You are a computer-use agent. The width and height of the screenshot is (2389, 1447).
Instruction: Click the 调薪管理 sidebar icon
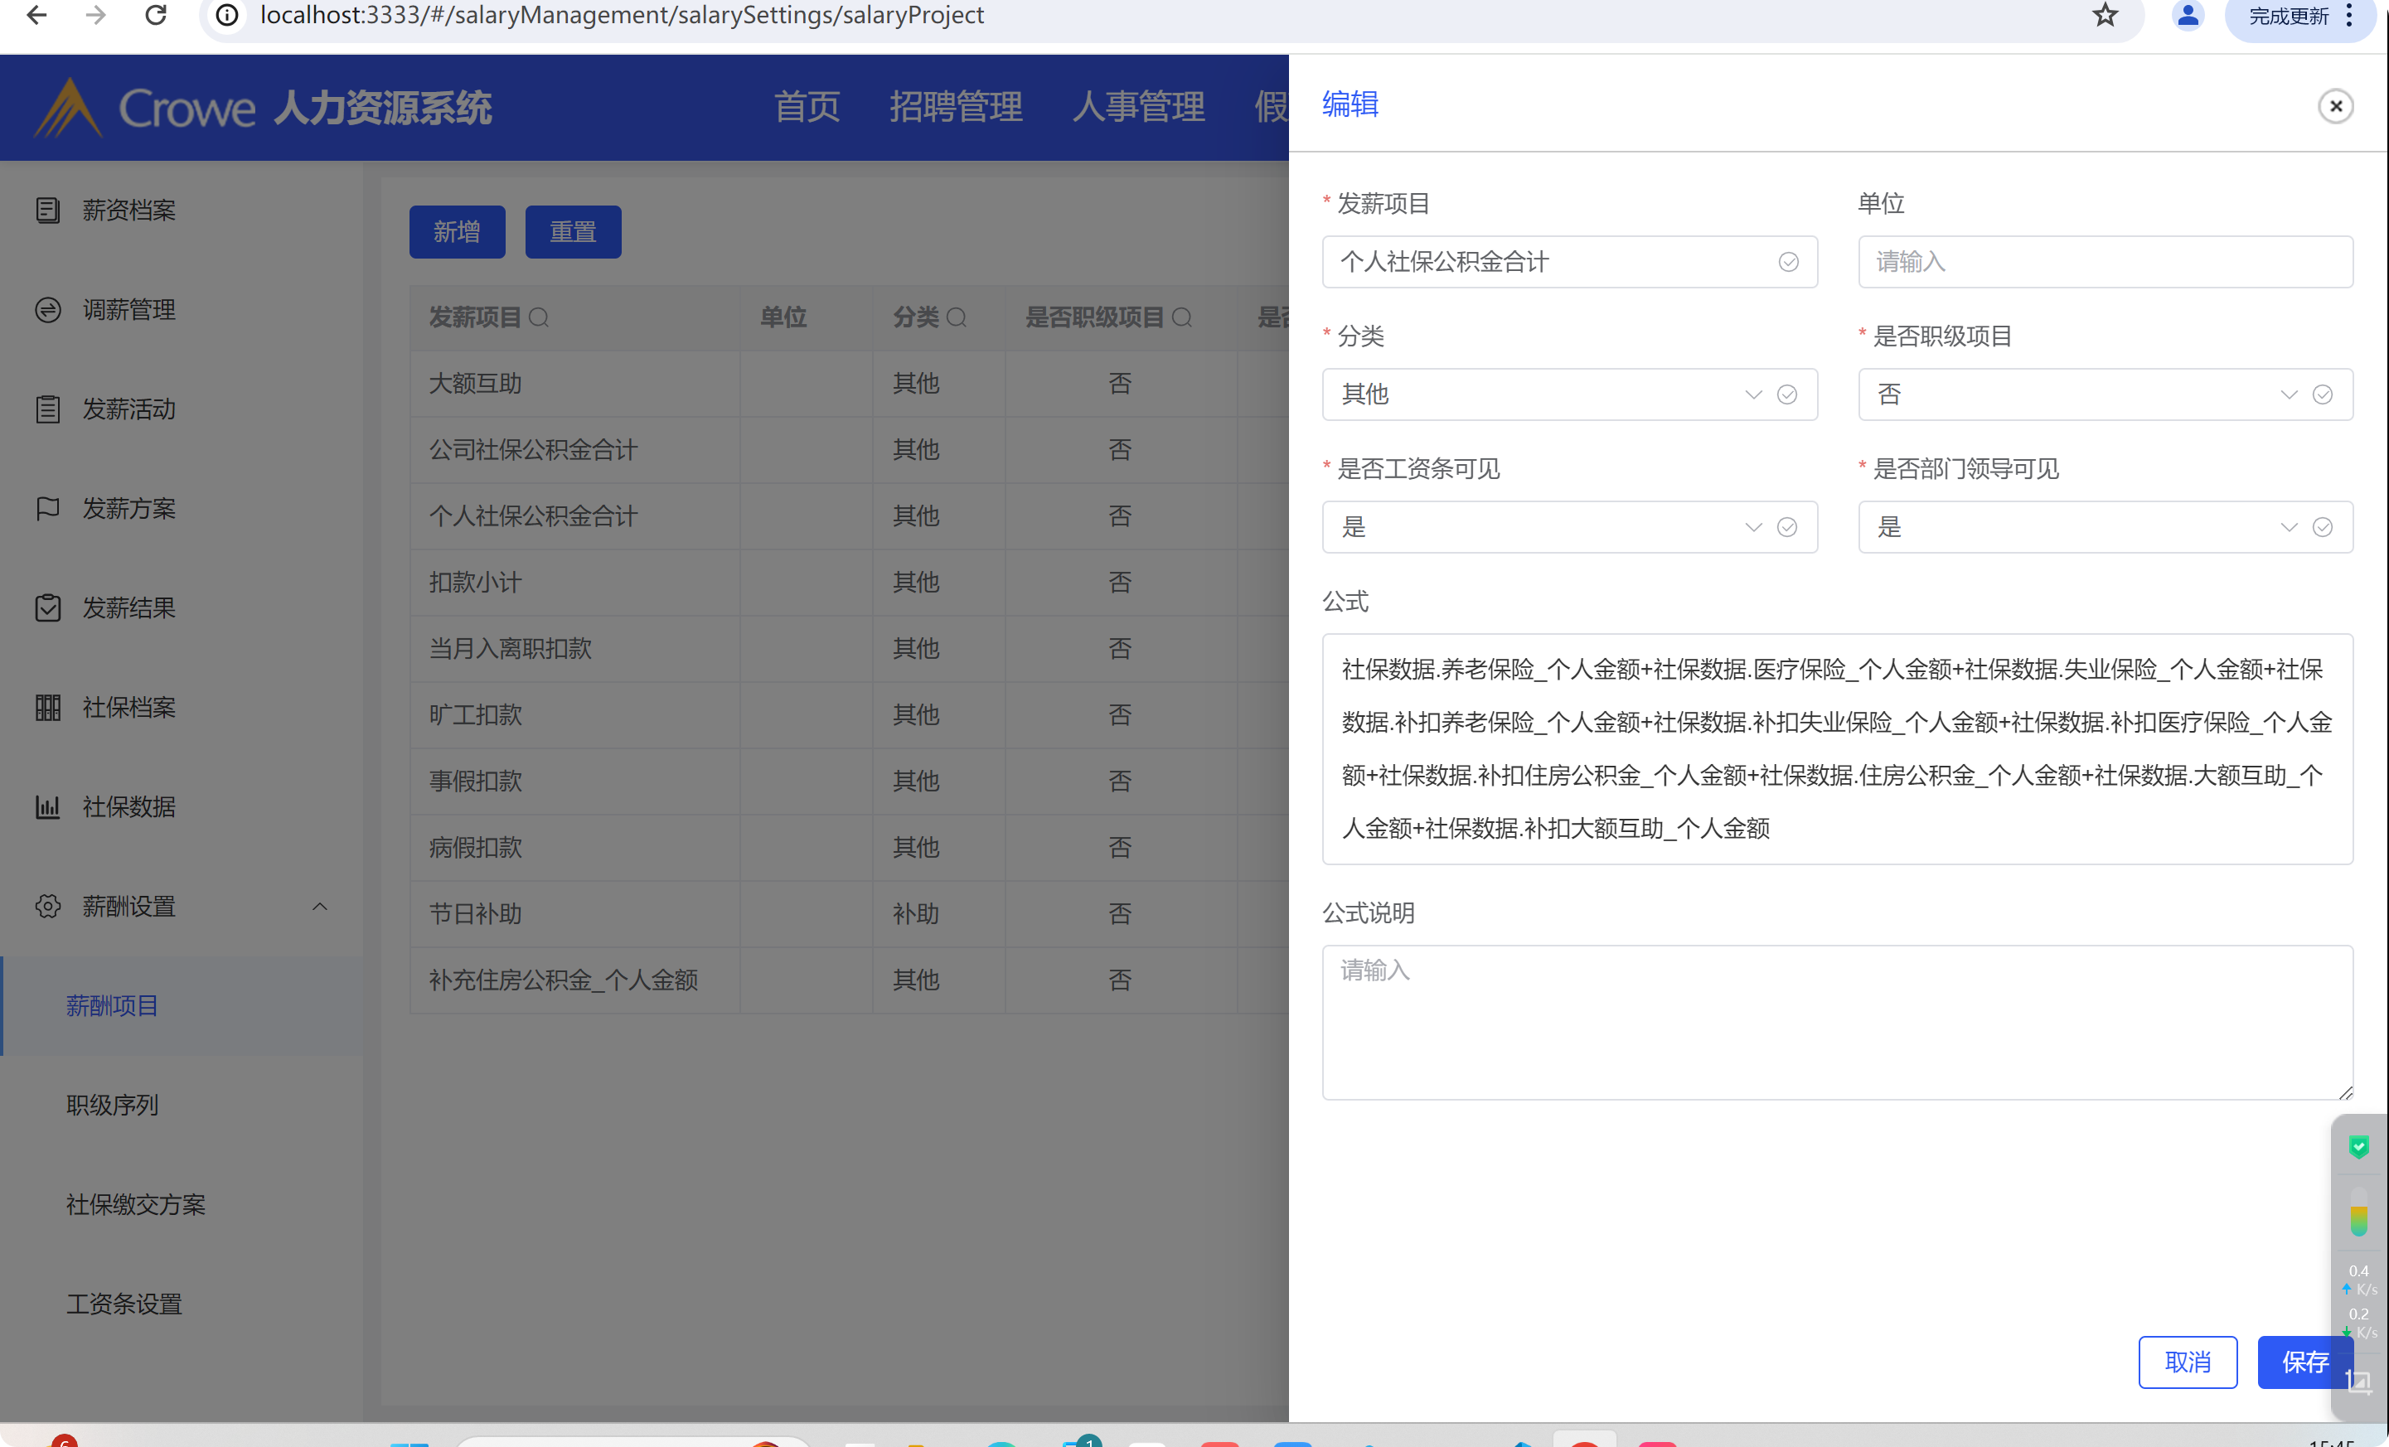(x=47, y=310)
